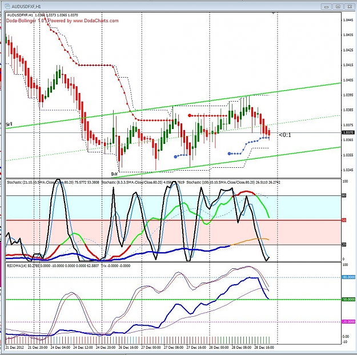Click the '21 Dec 20:00' time axis label
This screenshot has height=355, width=357.
coord(38,348)
